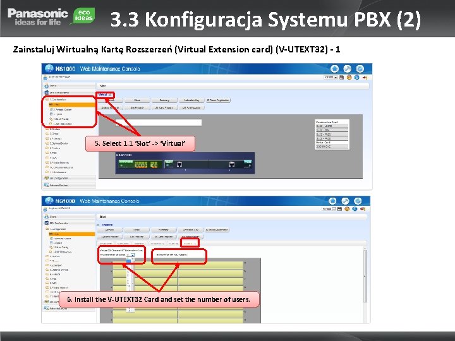Viewport: 455px width, 341px height.
Task: Expand Optional Device folder in upper console tree
Action: tap(57, 143)
